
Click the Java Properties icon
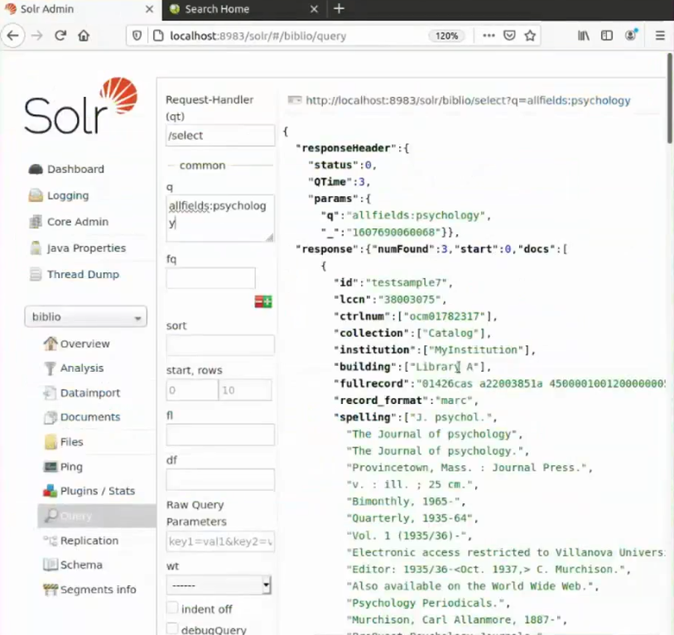(36, 248)
